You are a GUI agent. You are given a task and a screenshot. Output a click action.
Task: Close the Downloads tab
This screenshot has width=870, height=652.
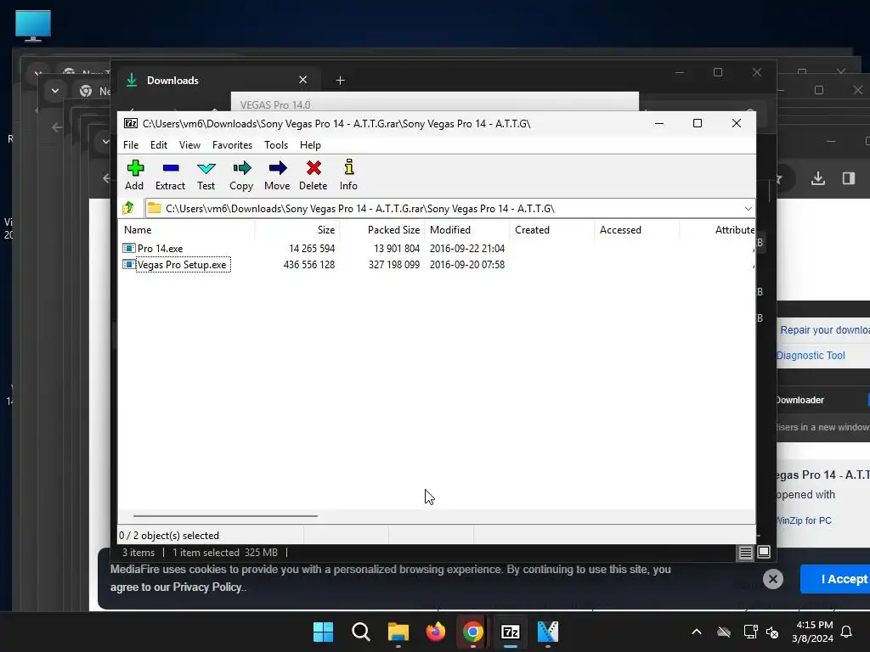303,80
